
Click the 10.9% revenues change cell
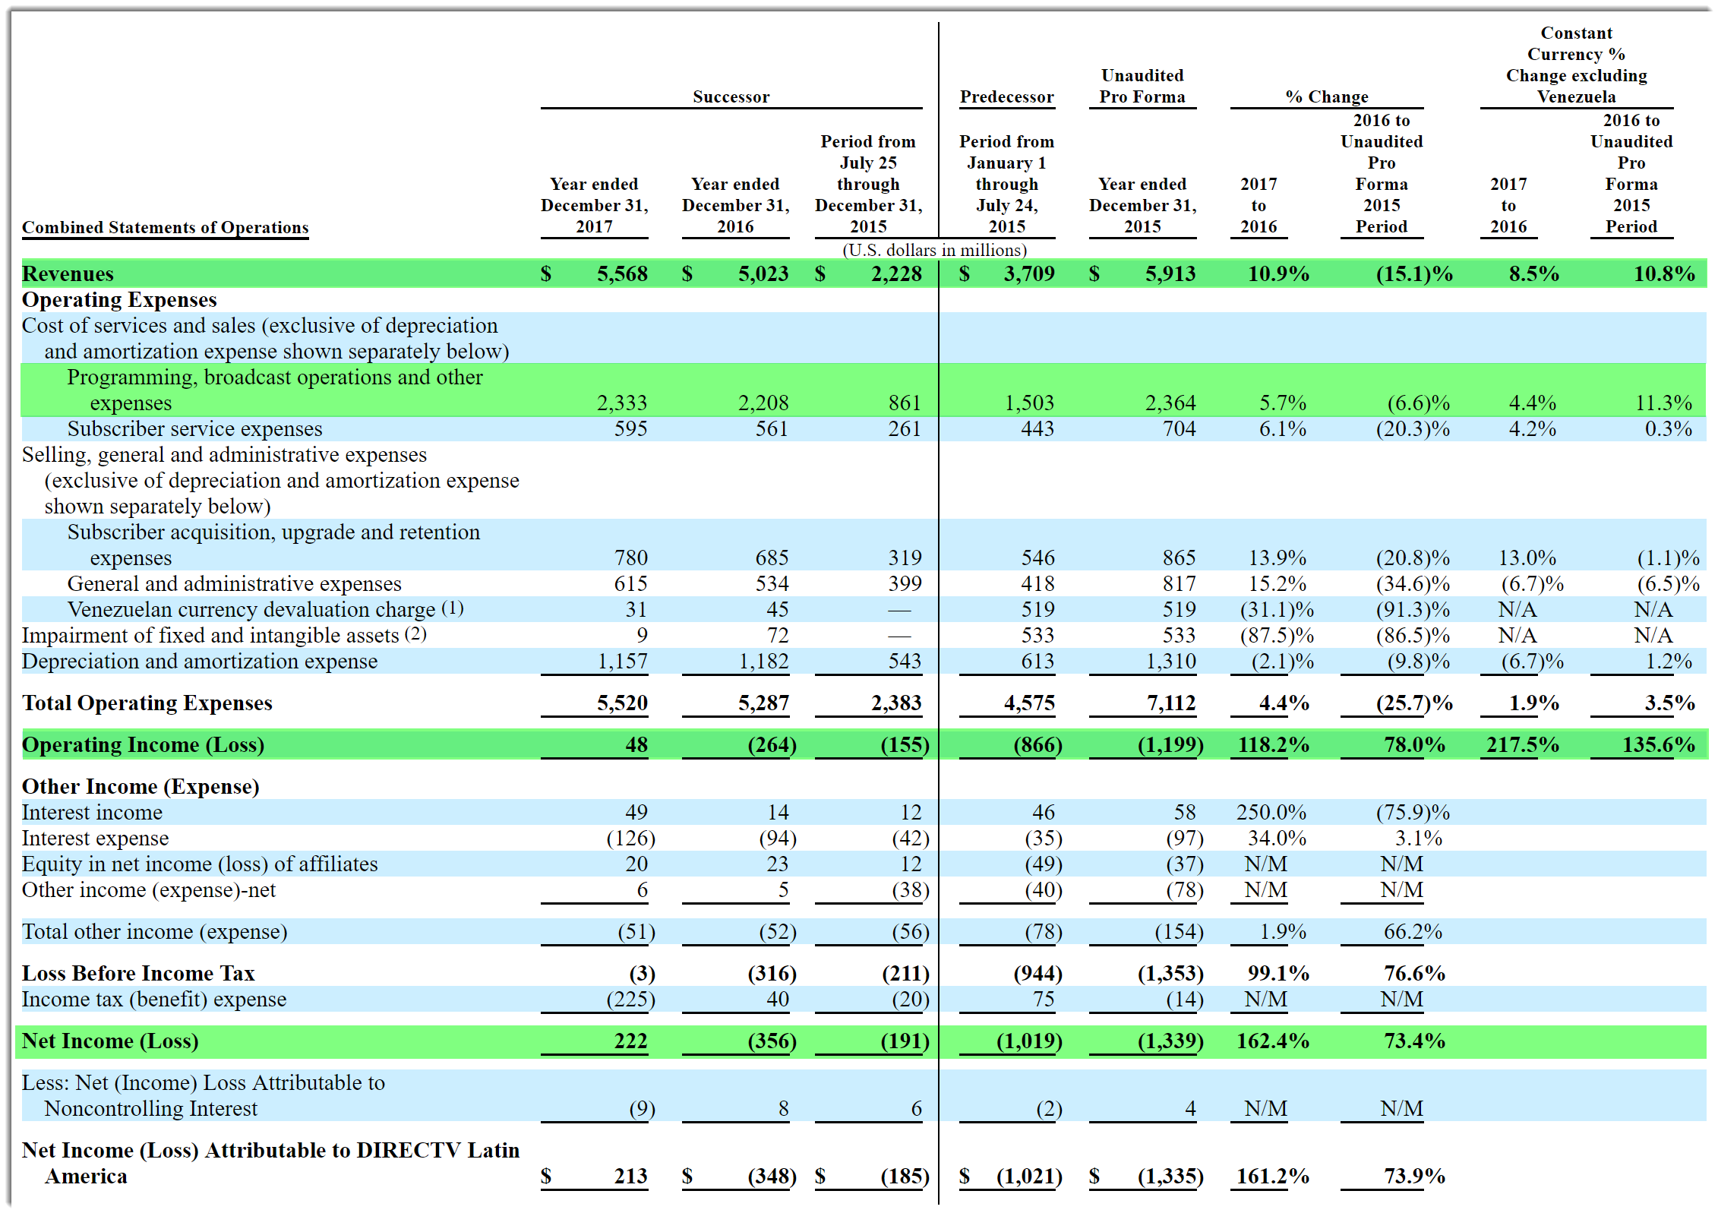click(1277, 274)
